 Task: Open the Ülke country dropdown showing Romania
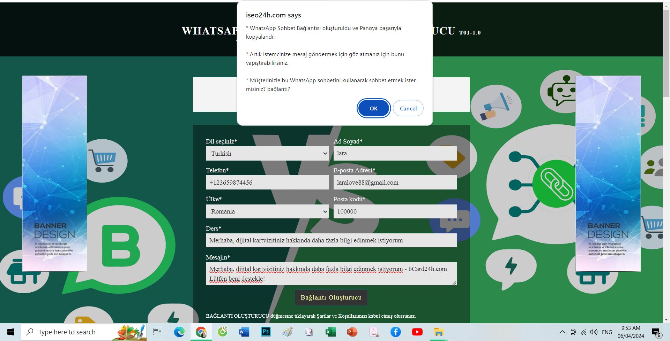coord(267,211)
